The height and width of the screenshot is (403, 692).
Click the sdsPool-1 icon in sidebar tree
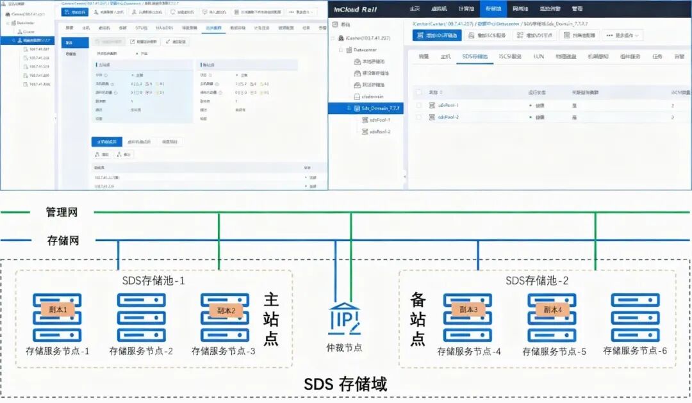(x=365, y=120)
